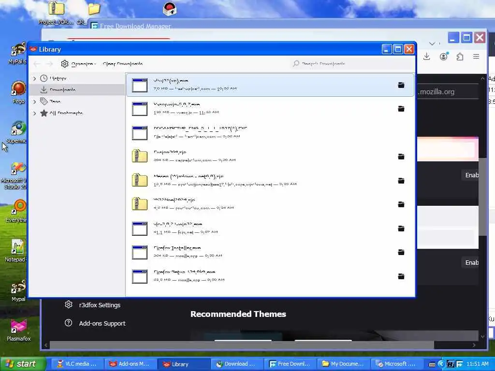Focus the Search Downloads field

pyautogui.click(x=352, y=64)
